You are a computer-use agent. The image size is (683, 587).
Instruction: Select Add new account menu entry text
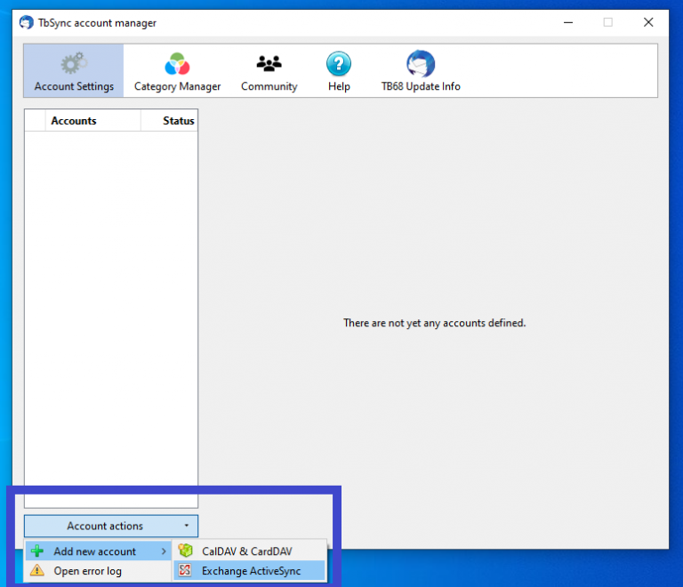click(94, 551)
